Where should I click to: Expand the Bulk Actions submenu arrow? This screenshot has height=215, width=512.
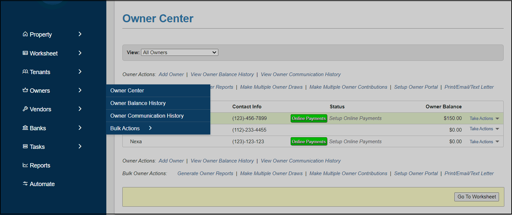150,128
